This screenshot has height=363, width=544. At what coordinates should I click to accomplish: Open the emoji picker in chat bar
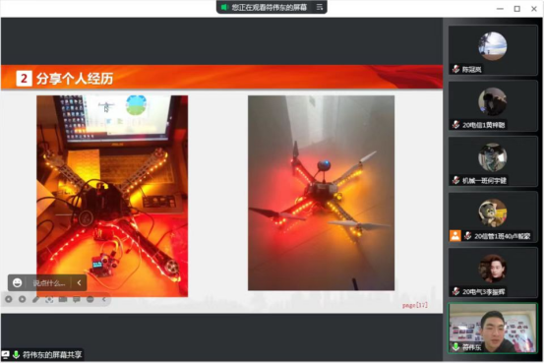click(x=17, y=283)
